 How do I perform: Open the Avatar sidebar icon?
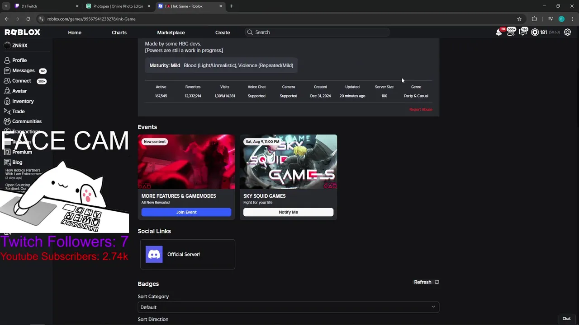(x=7, y=91)
